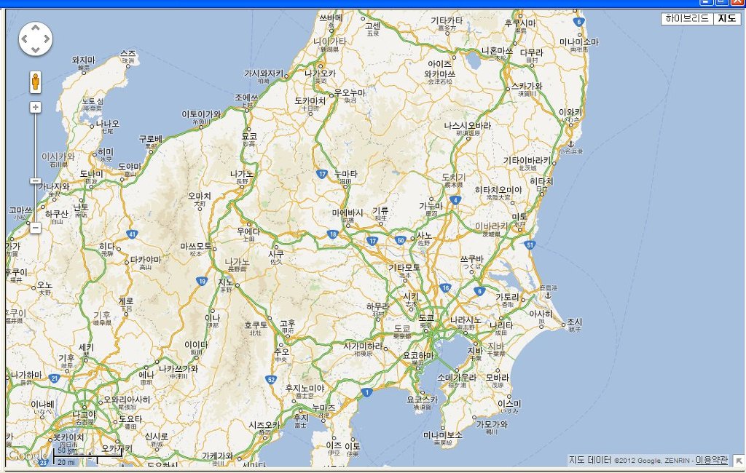Click the 요코스카 city label
Image resolution: width=746 pixels, height=473 pixels.
pos(422,400)
